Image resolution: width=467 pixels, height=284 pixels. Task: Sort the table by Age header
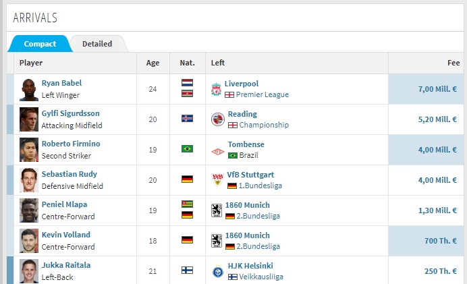click(x=153, y=63)
